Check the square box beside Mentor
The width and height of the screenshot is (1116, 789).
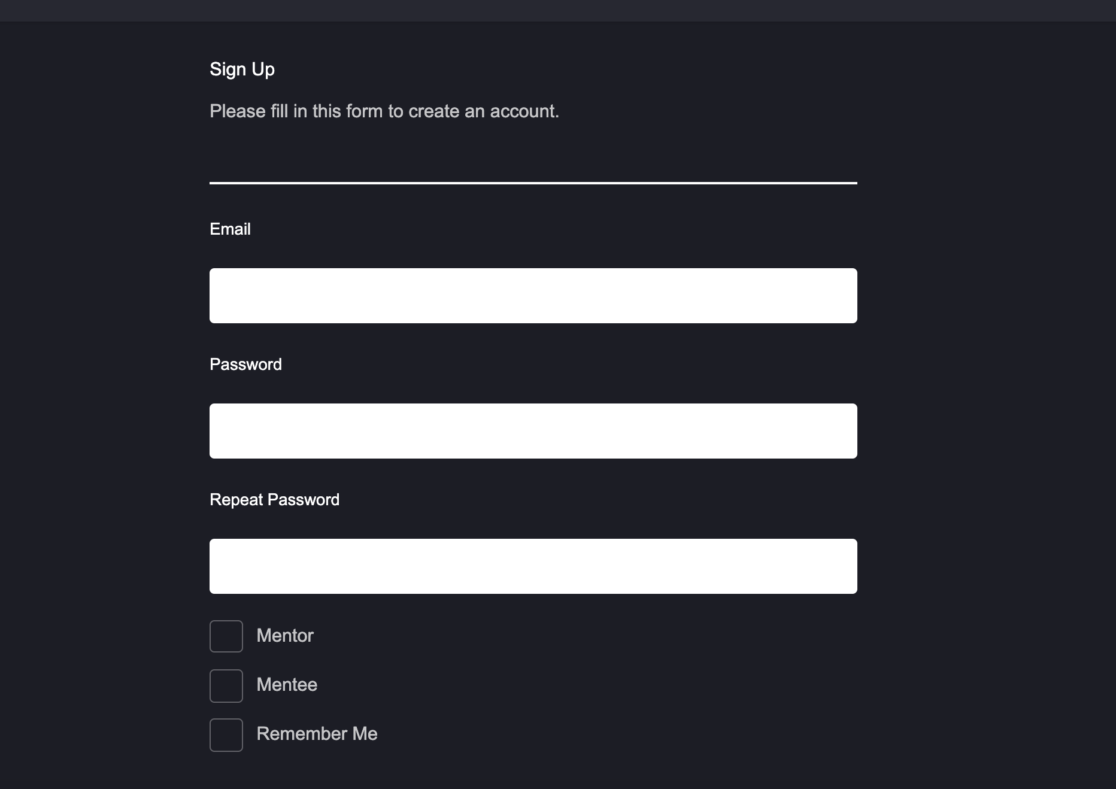pyautogui.click(x=226, y=636)
